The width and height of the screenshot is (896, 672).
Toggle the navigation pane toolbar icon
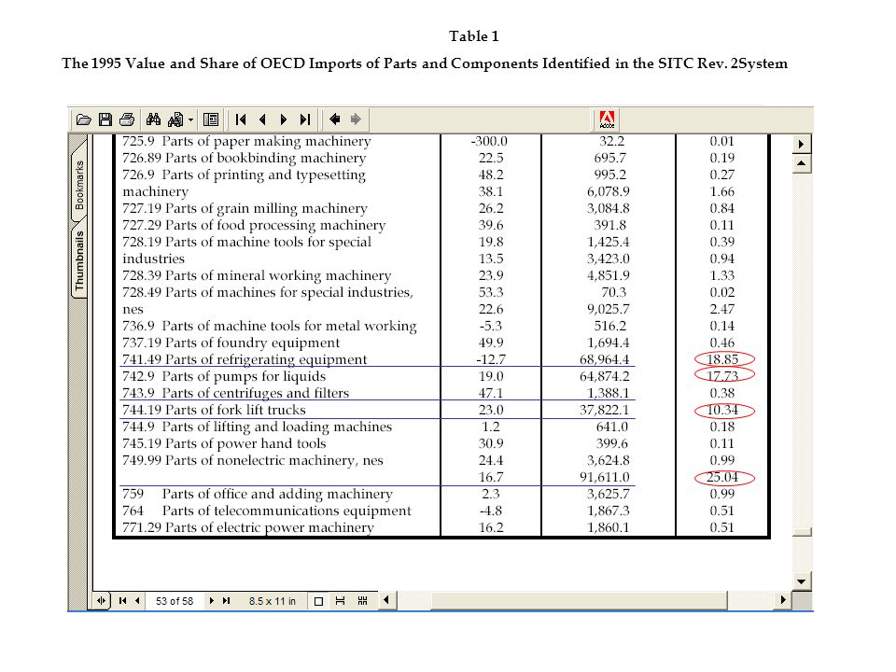(211, 119)
